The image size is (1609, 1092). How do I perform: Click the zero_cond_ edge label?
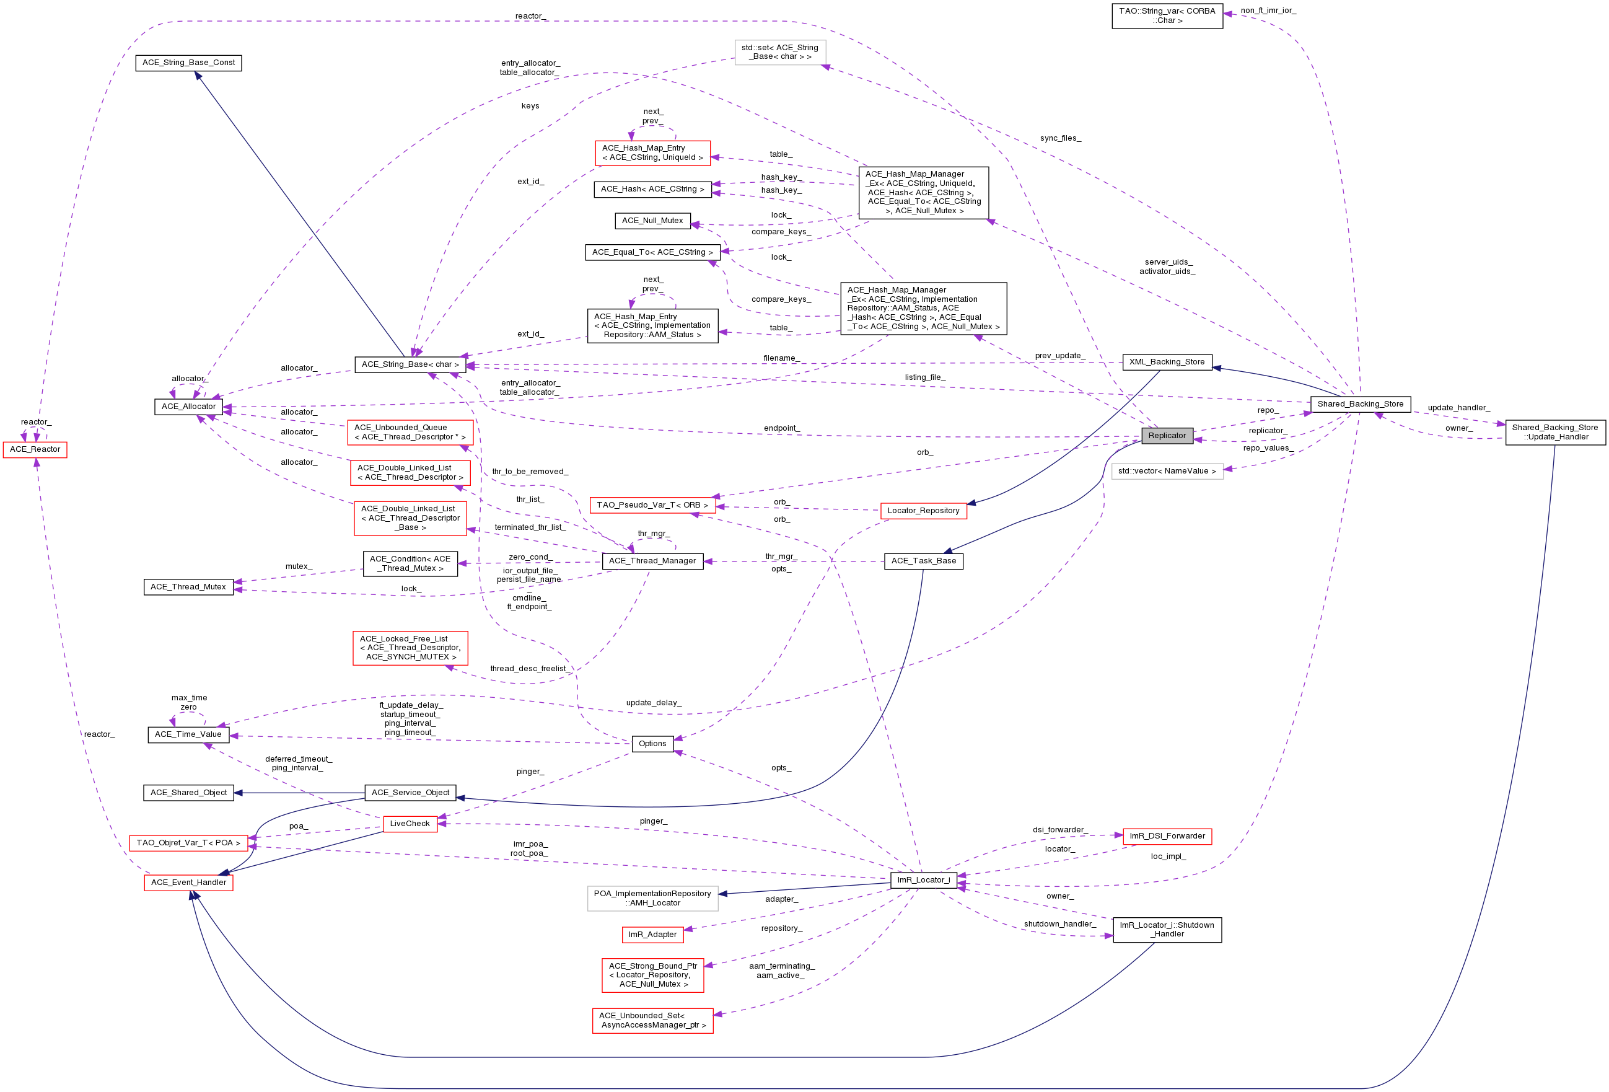[x=530, y=557]
